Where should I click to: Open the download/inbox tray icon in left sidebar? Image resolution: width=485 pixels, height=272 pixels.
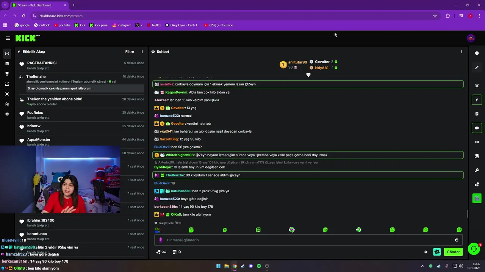(x=7, y=84)
